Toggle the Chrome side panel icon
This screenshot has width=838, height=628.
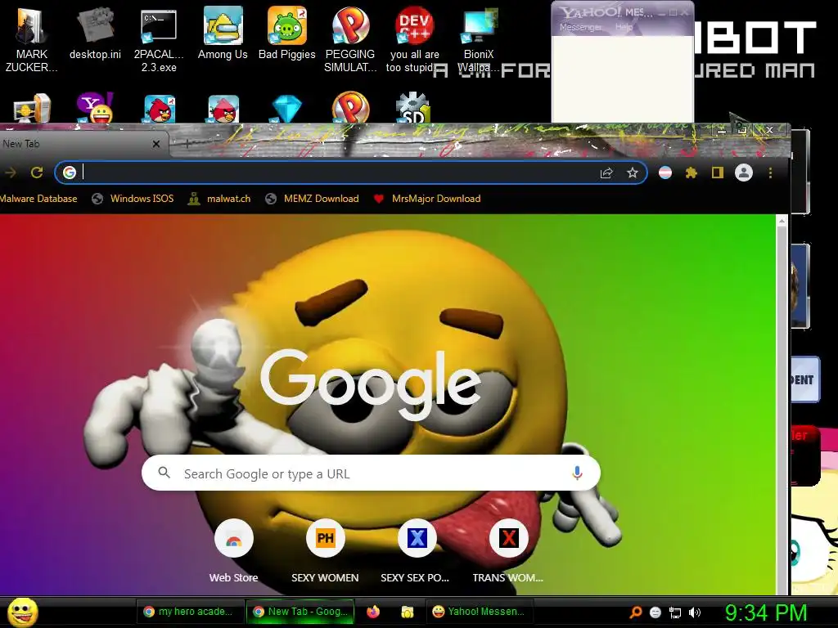717,173
